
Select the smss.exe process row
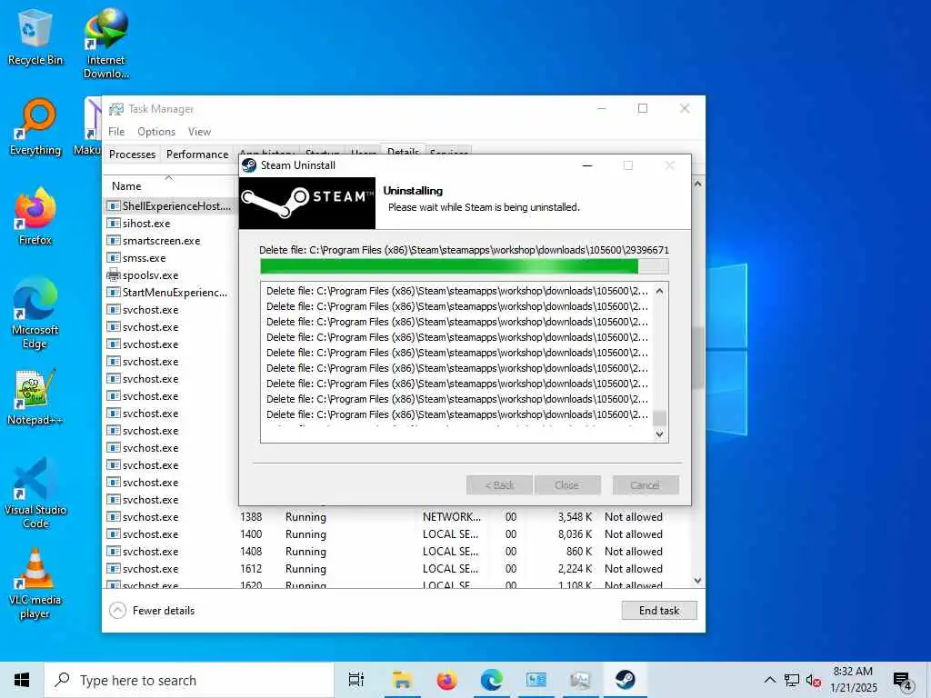(x=170, y=257)
